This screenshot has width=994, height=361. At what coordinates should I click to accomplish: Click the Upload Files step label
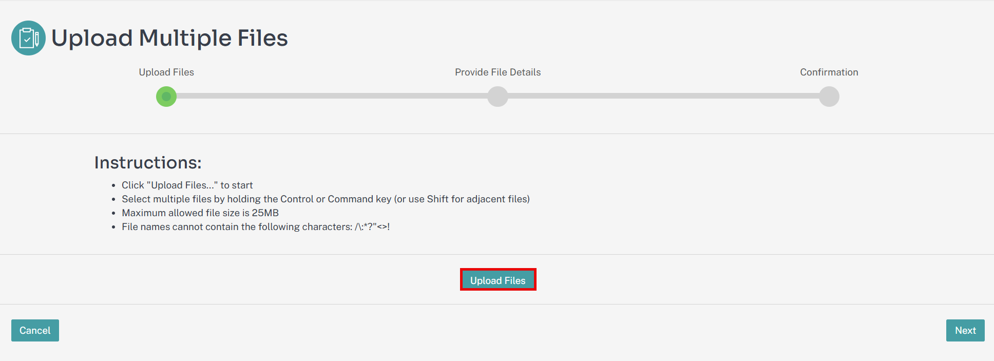(166, 72)
